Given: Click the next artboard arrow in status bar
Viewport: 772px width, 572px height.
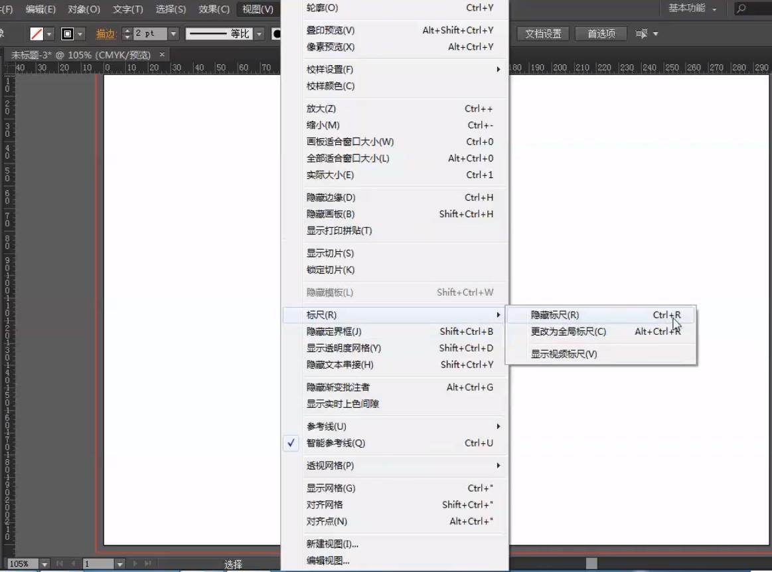Looking at the screenshot, I should (135, 564).
